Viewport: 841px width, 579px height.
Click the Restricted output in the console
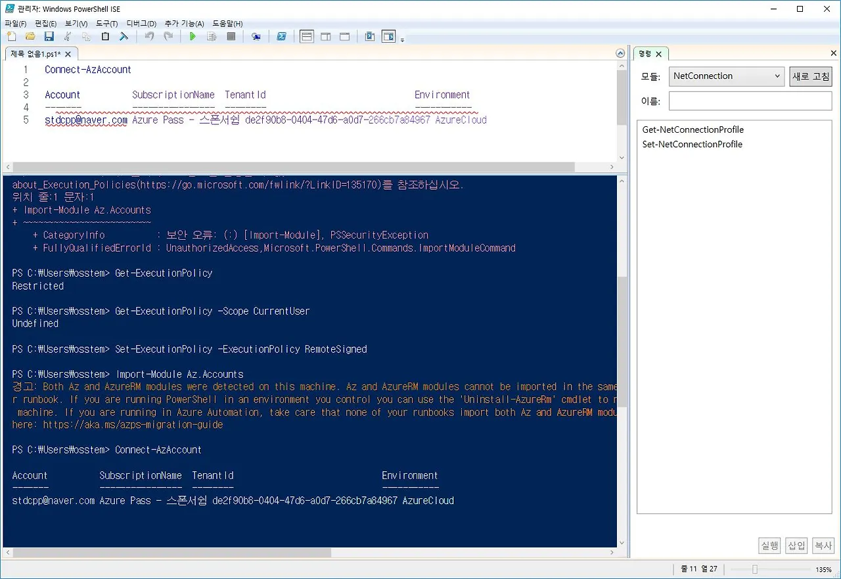point(38,287)
